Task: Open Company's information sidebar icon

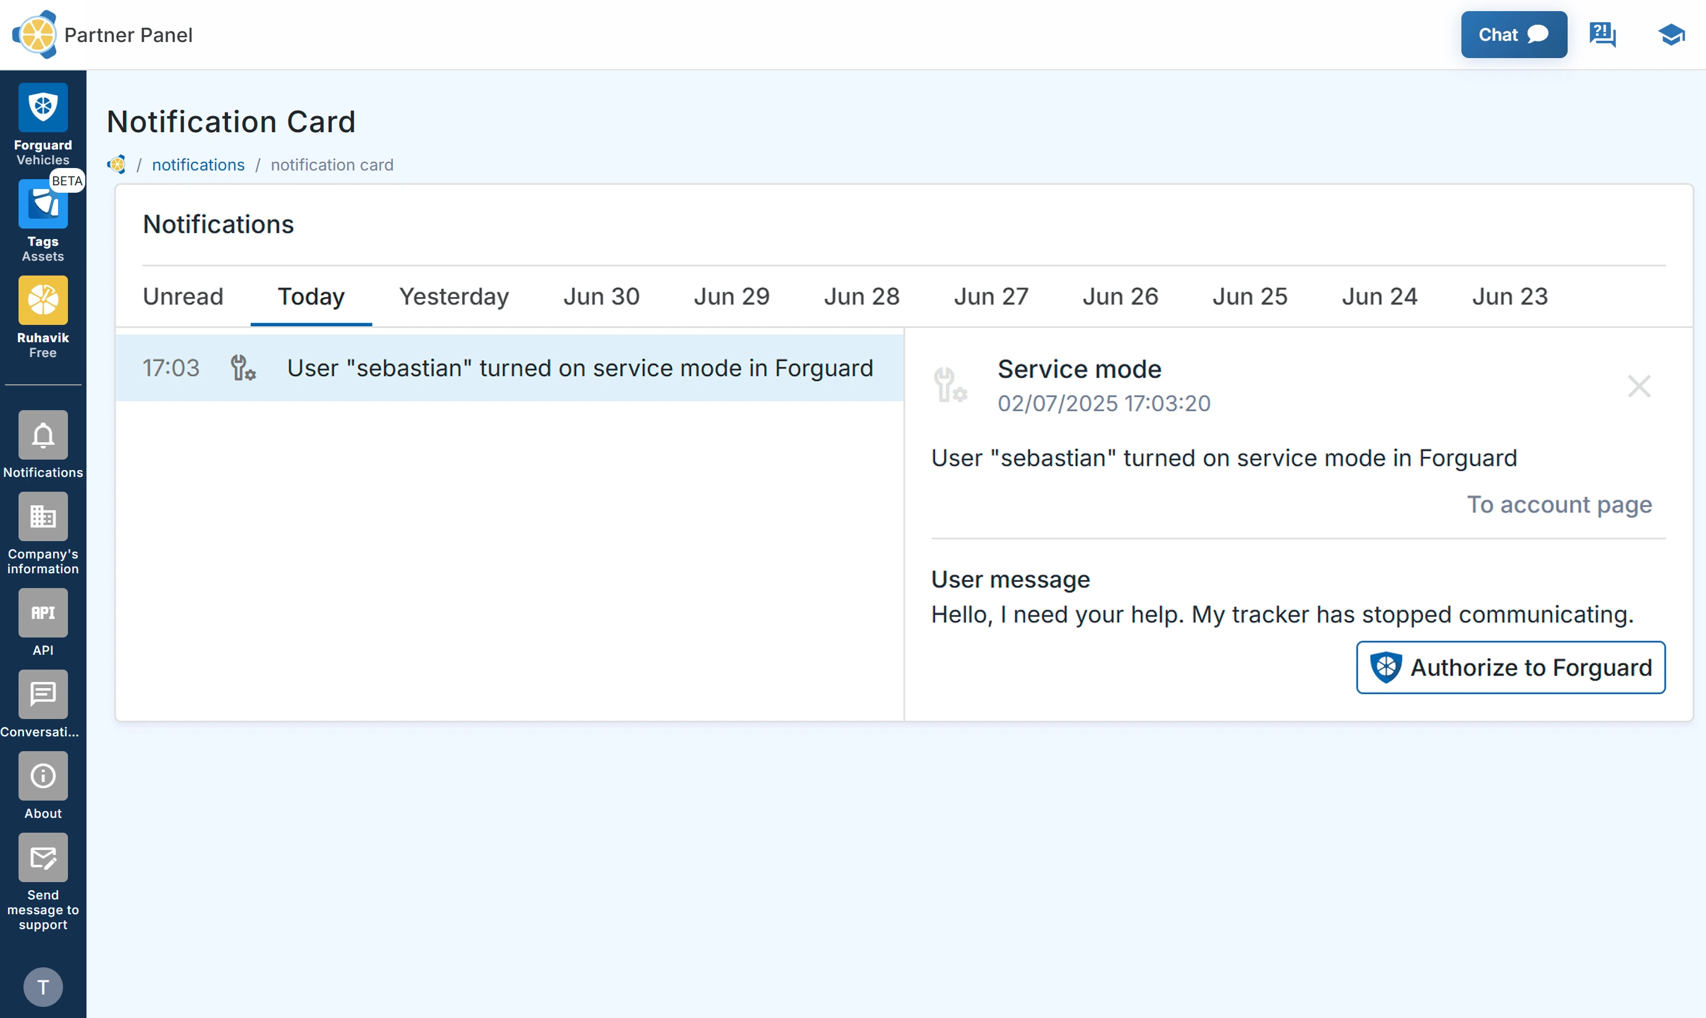Action: pos(43,516)
